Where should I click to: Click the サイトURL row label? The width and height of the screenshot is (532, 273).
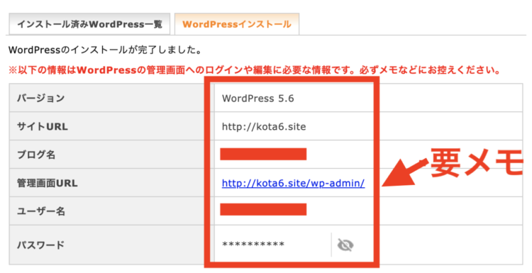tap(43, 126)
